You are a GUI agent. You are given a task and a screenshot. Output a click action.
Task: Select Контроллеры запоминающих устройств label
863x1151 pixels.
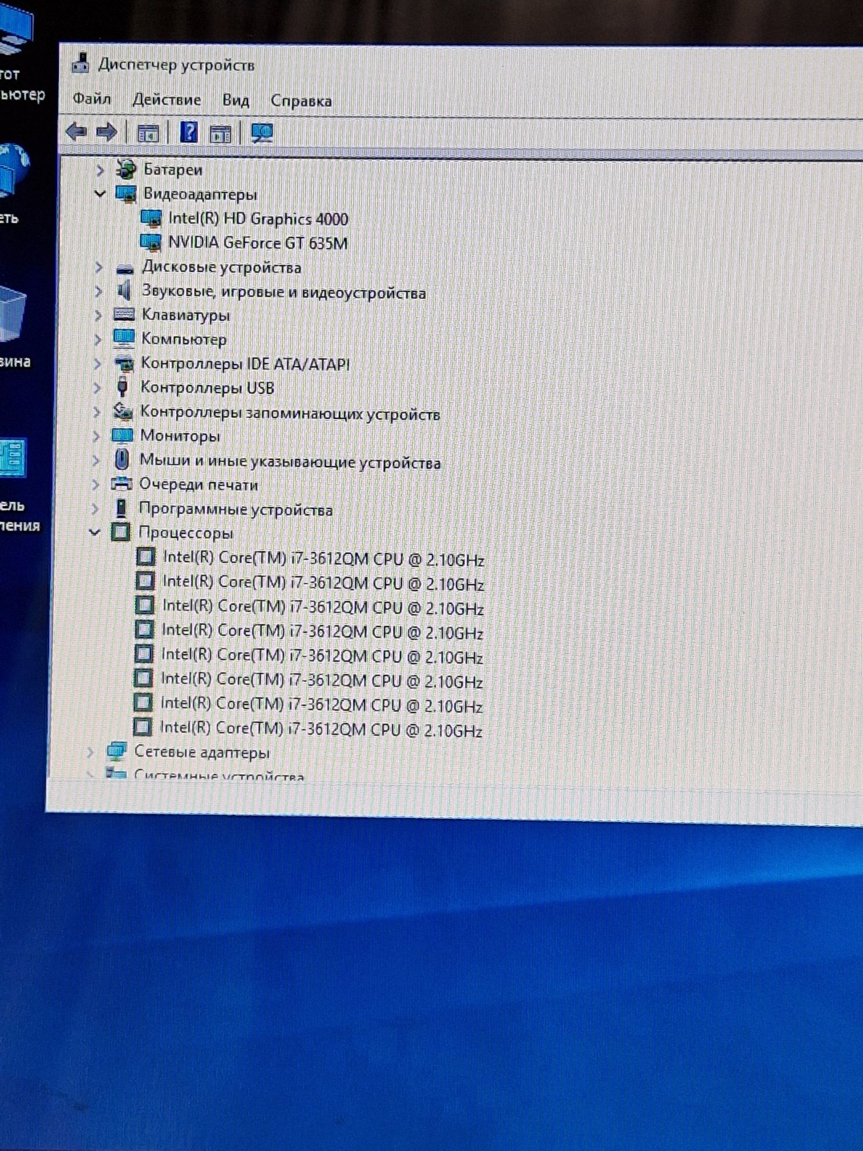(290, 413)
